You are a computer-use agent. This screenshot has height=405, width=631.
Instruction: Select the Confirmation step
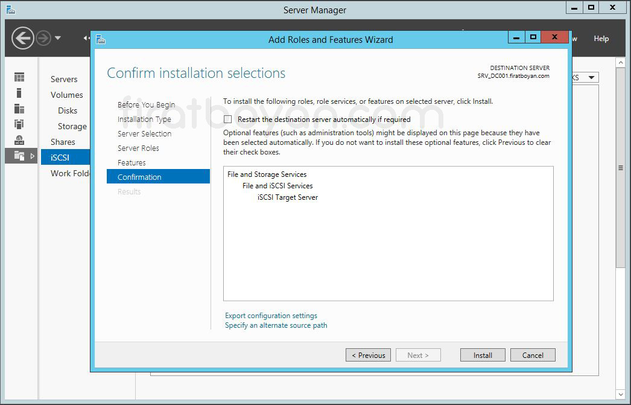[158, 177]
